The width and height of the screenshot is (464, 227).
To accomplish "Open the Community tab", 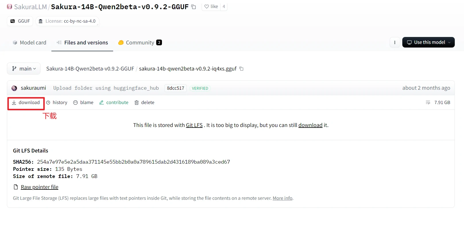I will [140, 43].
